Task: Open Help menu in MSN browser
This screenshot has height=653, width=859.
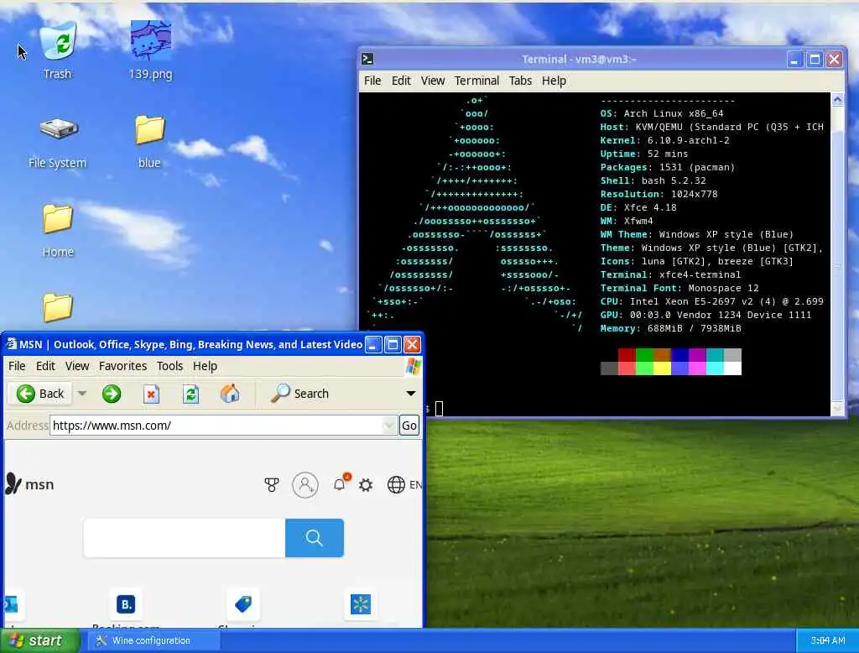Action: point(205,366)
